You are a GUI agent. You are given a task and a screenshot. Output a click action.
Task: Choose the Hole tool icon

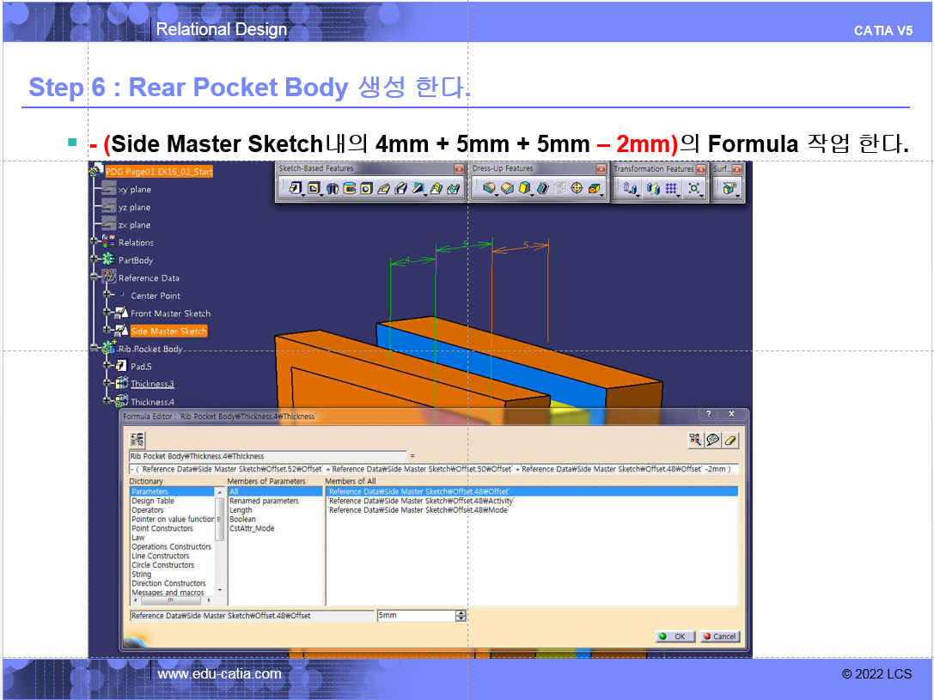point(366,188)
